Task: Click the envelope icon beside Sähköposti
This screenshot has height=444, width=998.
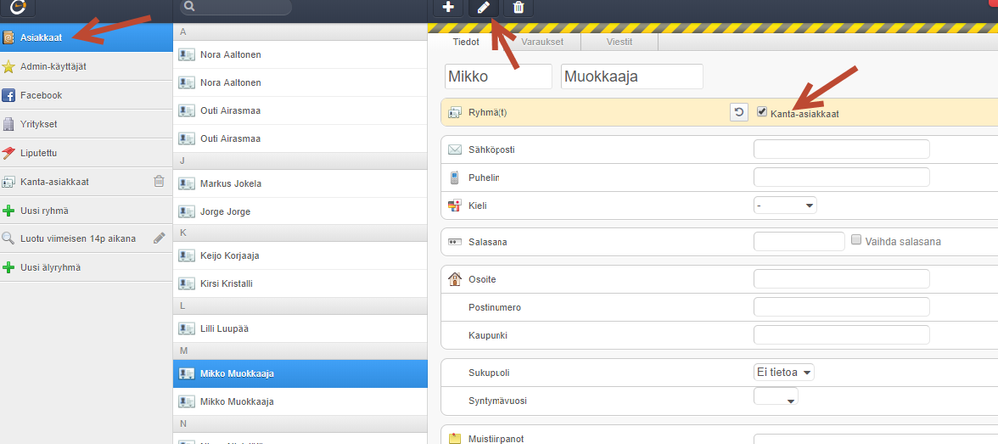Action: 454,150
